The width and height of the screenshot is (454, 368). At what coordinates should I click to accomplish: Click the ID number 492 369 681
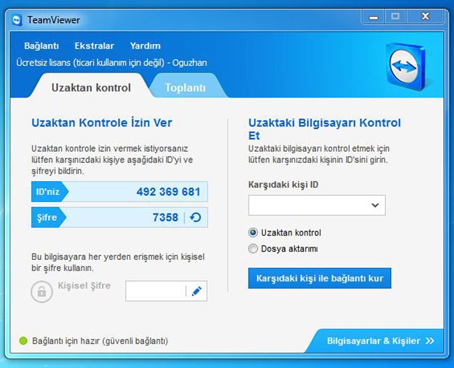click(168, 192)
